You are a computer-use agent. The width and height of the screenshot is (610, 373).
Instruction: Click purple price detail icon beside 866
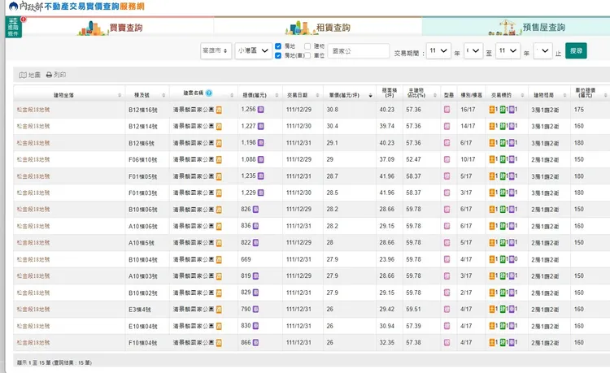pos(255,343)
